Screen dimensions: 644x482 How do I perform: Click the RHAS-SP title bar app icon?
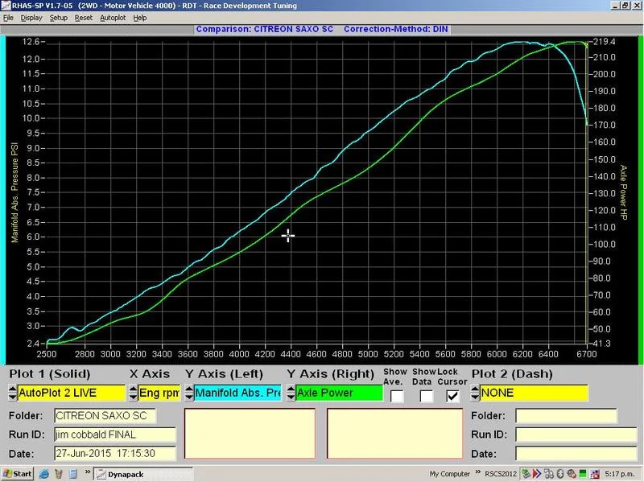[x=6, y=6]
